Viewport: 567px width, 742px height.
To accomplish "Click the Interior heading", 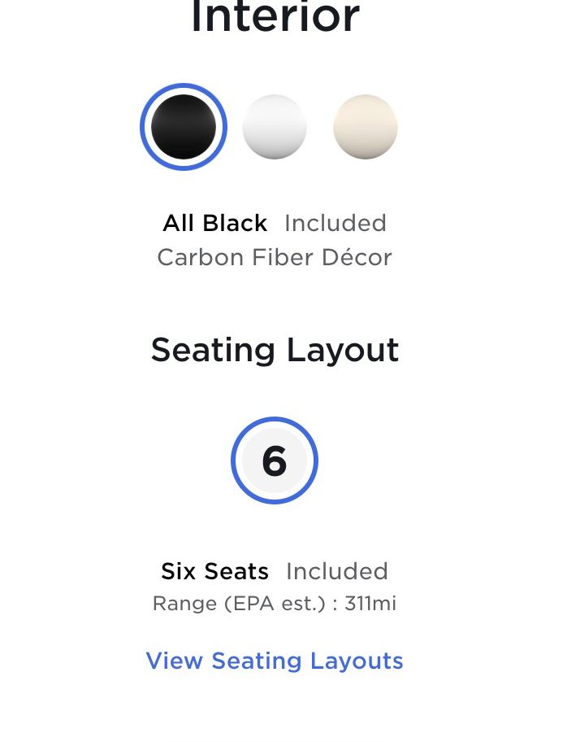I will point(275,17).
